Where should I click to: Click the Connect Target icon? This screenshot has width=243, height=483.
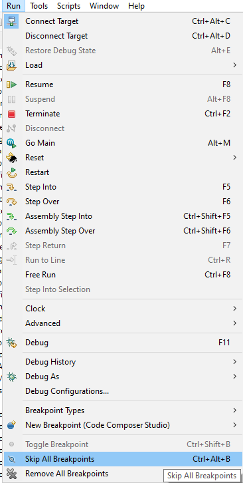12,21
